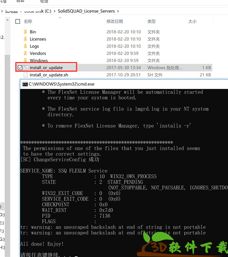Click the START_PENDING state text in cmd
The width and height of the screenshot is (228, 257).
click(125, 182)
